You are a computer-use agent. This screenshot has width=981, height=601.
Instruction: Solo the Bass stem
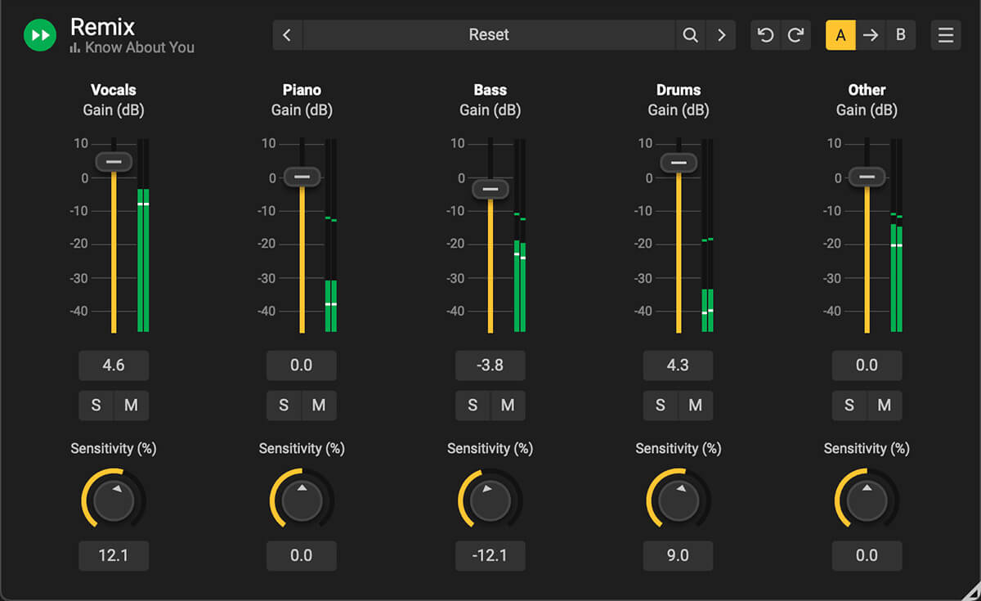[472, 405]
